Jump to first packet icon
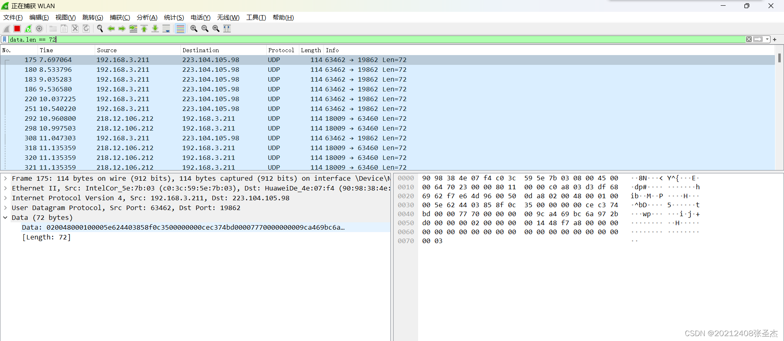 (x=144, y=29)
